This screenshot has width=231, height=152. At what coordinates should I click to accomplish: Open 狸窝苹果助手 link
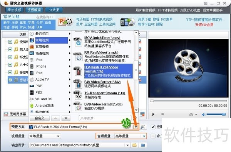pos(213,10)
